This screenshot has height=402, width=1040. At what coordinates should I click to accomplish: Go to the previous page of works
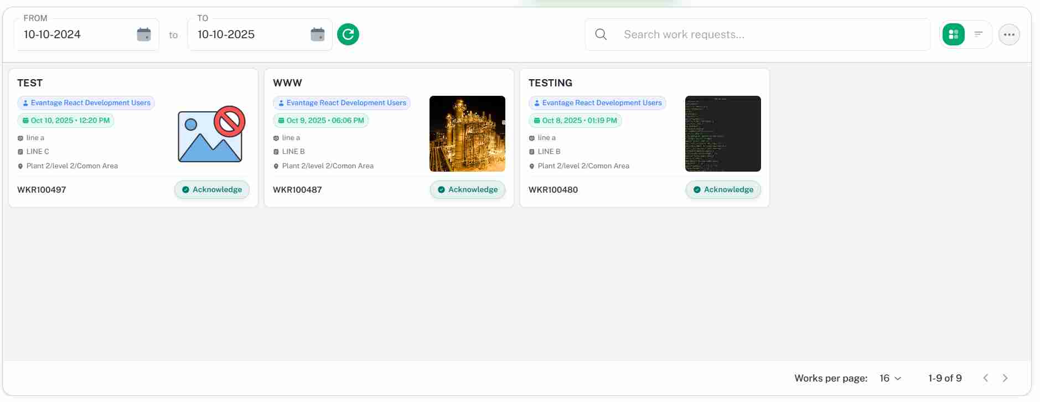click(x=986, y=378)
